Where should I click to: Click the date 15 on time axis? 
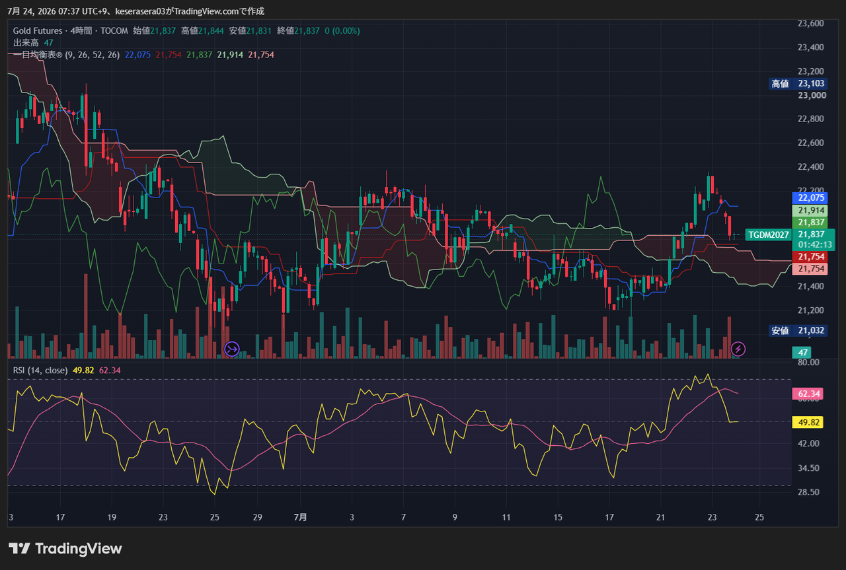tap(558, 517)
